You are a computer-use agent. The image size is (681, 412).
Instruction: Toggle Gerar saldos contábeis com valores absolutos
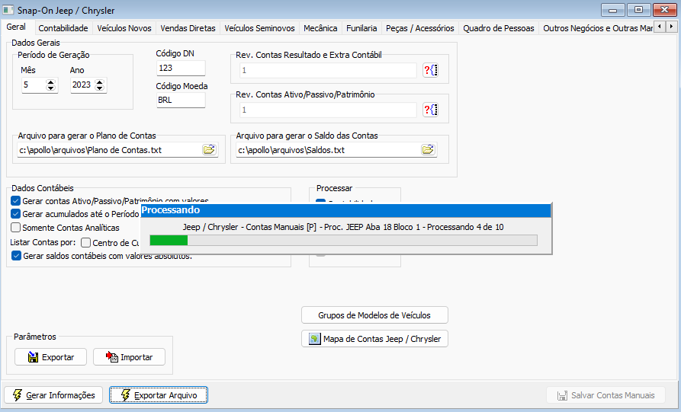pos(16,255)
